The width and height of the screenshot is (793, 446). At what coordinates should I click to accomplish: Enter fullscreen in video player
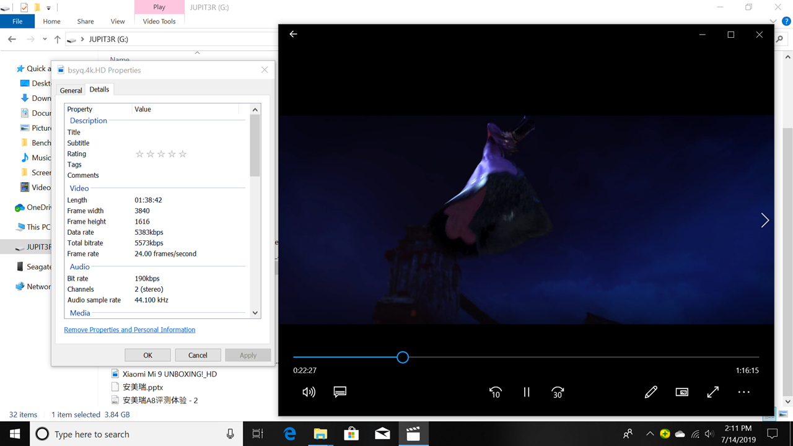pyautogui.click(x=712, y=392)
